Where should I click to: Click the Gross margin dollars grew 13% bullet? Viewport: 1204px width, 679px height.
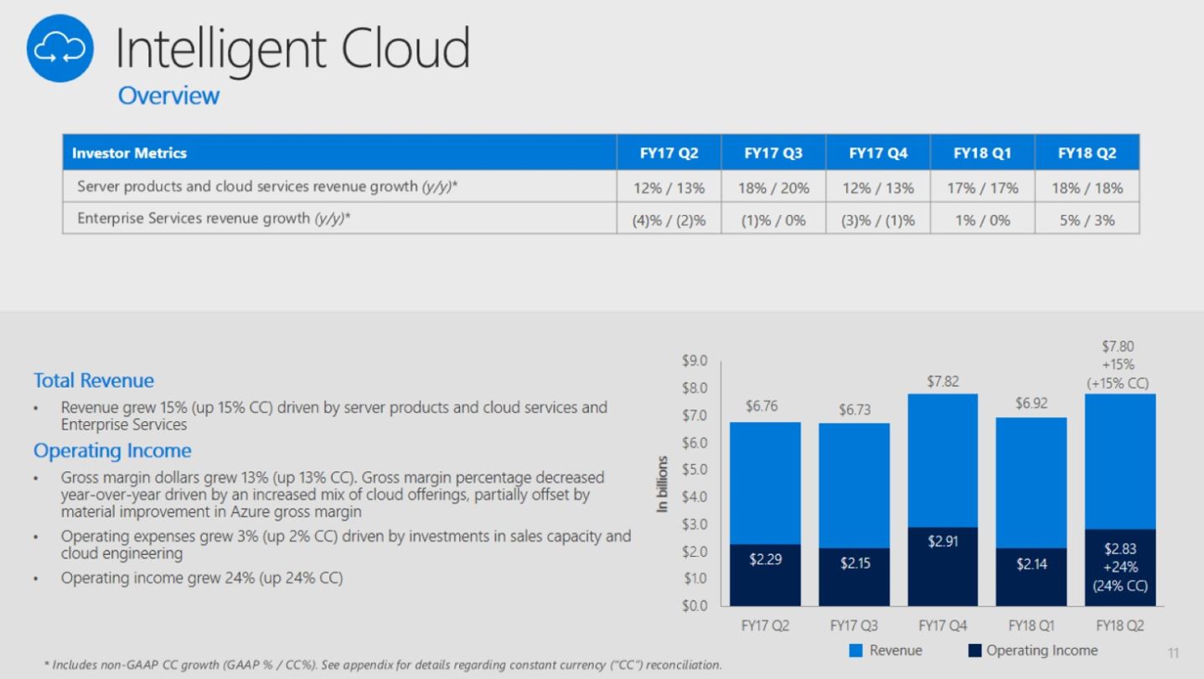click(333, 495)
